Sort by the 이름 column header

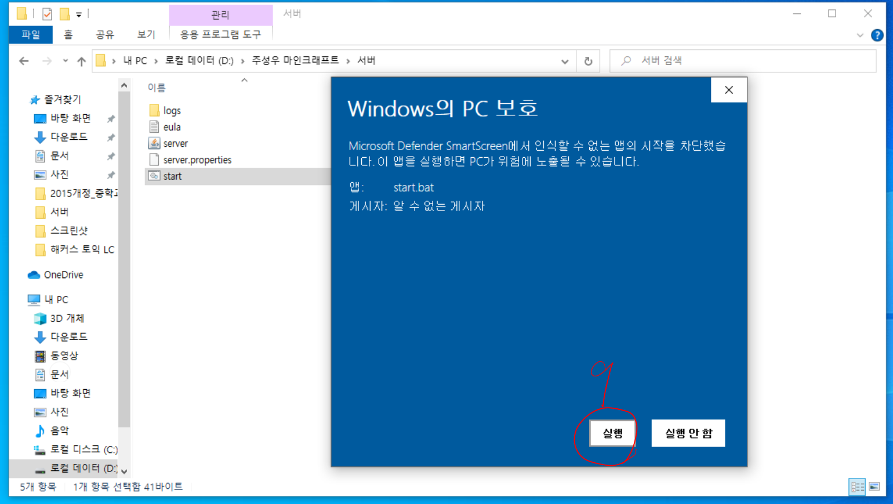tap(157, 88)
